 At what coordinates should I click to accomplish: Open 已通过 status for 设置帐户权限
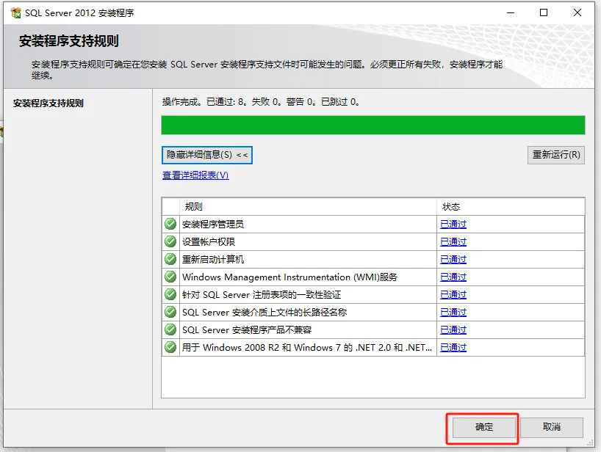click(x=453, y=242)
